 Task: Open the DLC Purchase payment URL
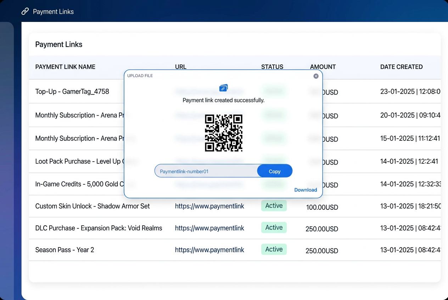pyautogui.click(x=209, y=228)
